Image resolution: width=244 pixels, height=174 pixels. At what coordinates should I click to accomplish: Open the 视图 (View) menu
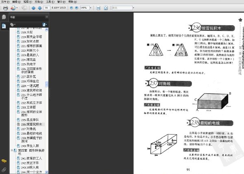point(28,2)
